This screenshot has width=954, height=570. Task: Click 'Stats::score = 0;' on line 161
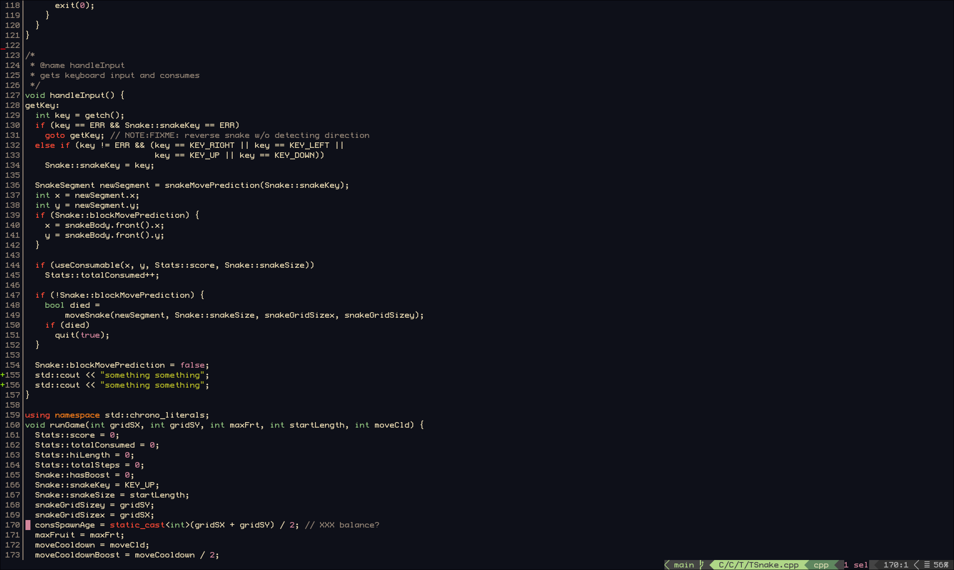coord(77,435)
